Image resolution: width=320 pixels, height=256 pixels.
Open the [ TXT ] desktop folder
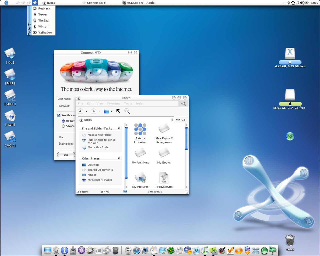10,118
